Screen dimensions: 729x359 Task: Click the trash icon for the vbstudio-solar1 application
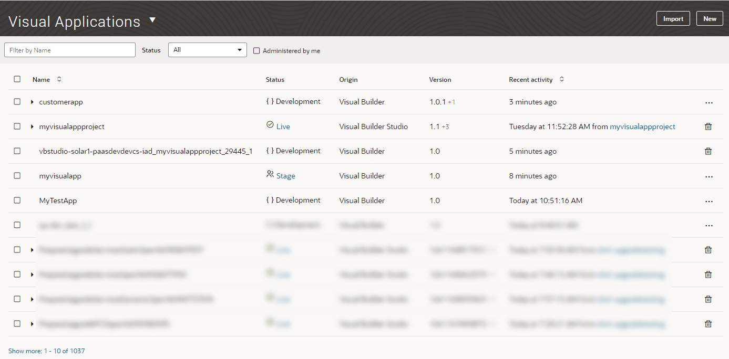point(708,151)
